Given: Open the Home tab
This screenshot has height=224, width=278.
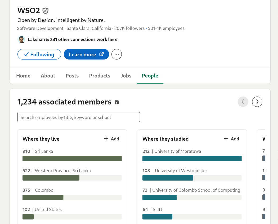Looking at the screenshot, I should pyautogui.click(x=23, y=76).
